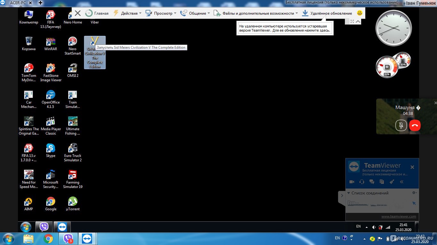Image resolution: width=437 pixels, height=245 pixels.
Task: Open the Действия dropdown menu
Action: tap(127, 13)
